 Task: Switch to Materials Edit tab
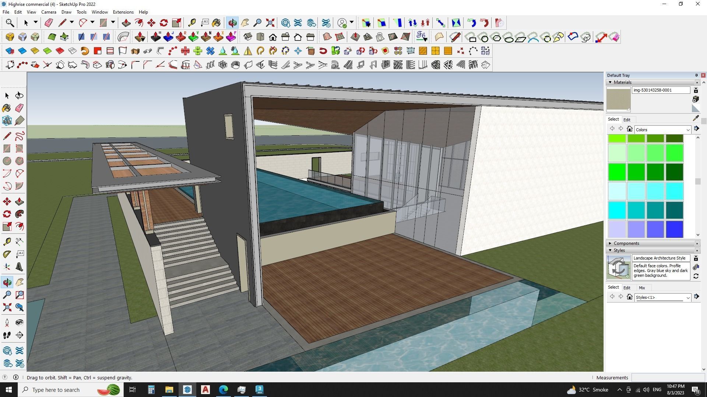pyautogui.click(x=627, y=119)
